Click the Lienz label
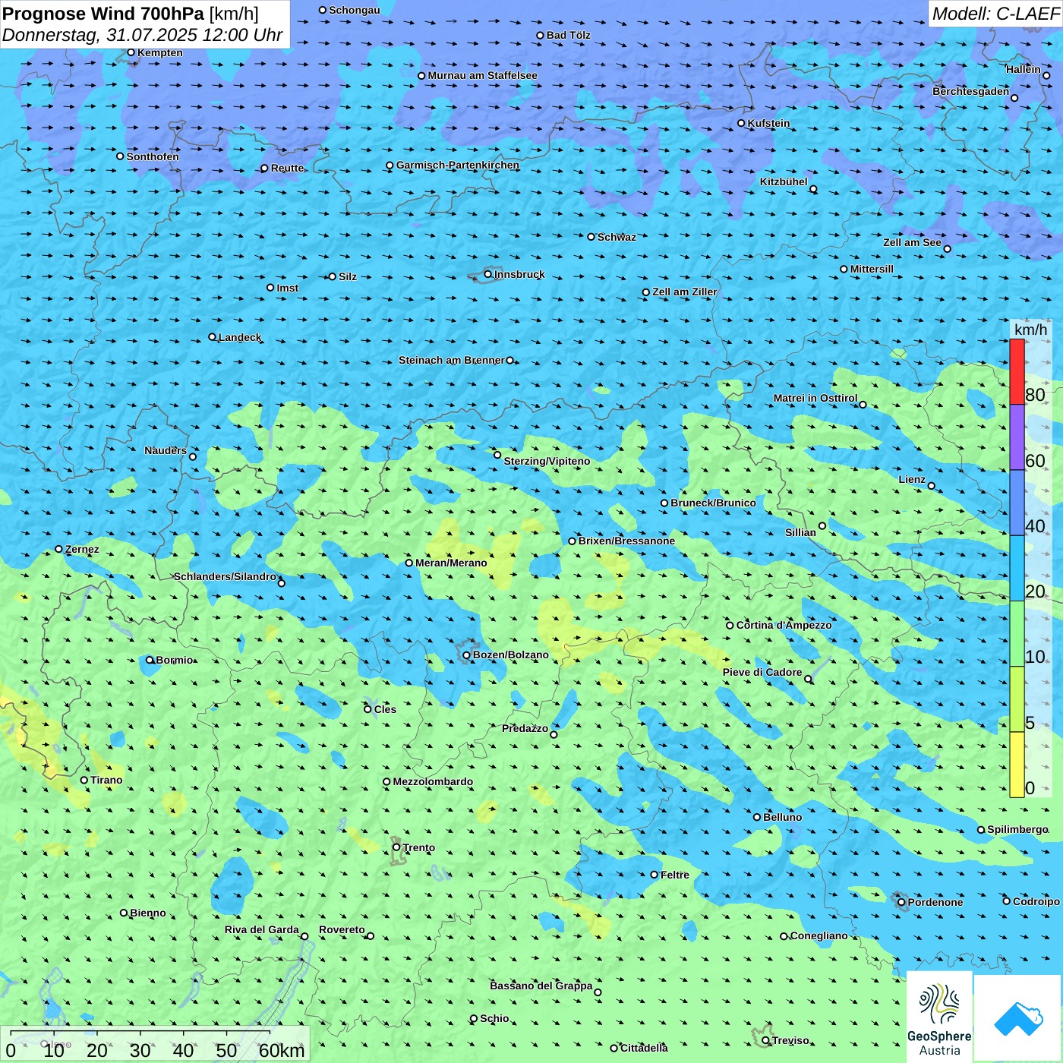The width and height of the screenshot is (1063, 1063). click(x=912, y=479)
